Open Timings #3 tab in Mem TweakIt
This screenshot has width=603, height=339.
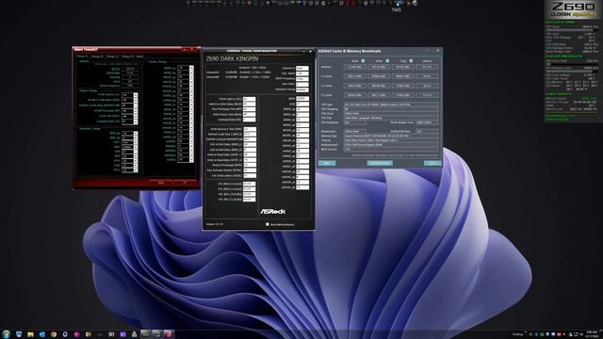click(x=112, y=56)
